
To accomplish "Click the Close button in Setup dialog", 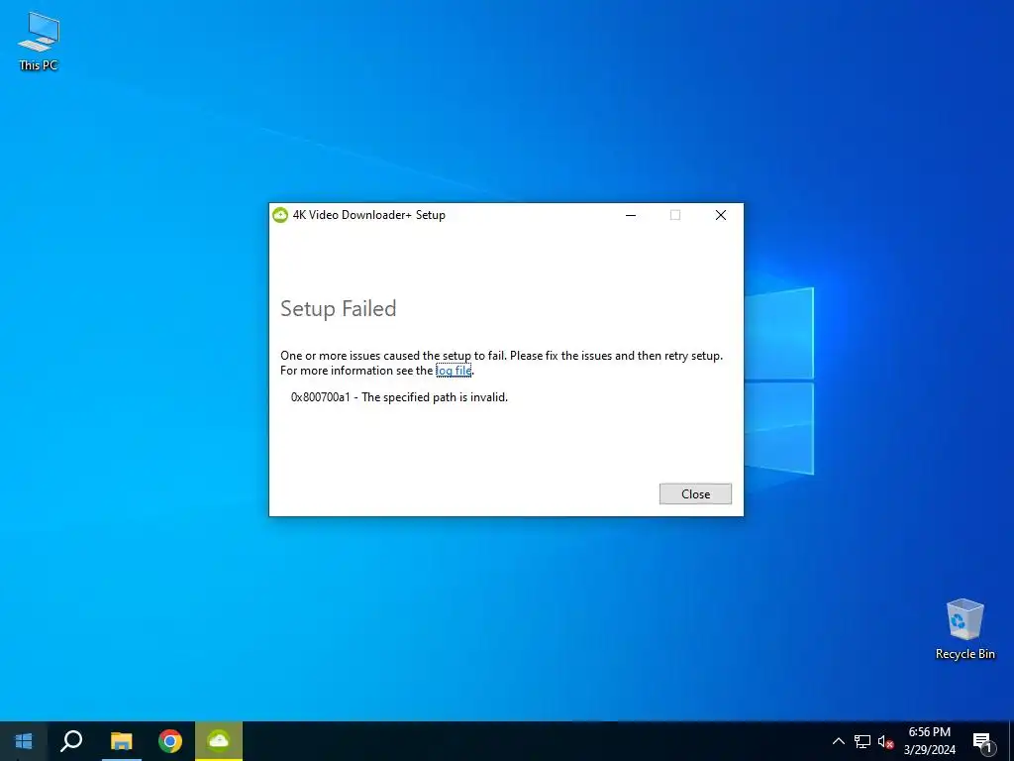I will [695, 493].
